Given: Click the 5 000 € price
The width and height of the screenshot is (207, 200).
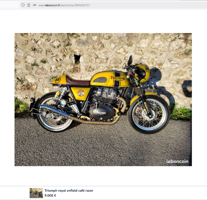Looking at the screenshot, I should (50, 196).
